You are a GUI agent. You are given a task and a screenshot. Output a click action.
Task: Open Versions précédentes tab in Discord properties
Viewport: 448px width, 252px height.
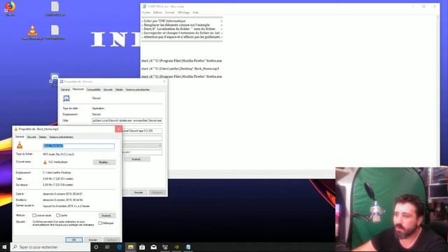pos(137,90)
